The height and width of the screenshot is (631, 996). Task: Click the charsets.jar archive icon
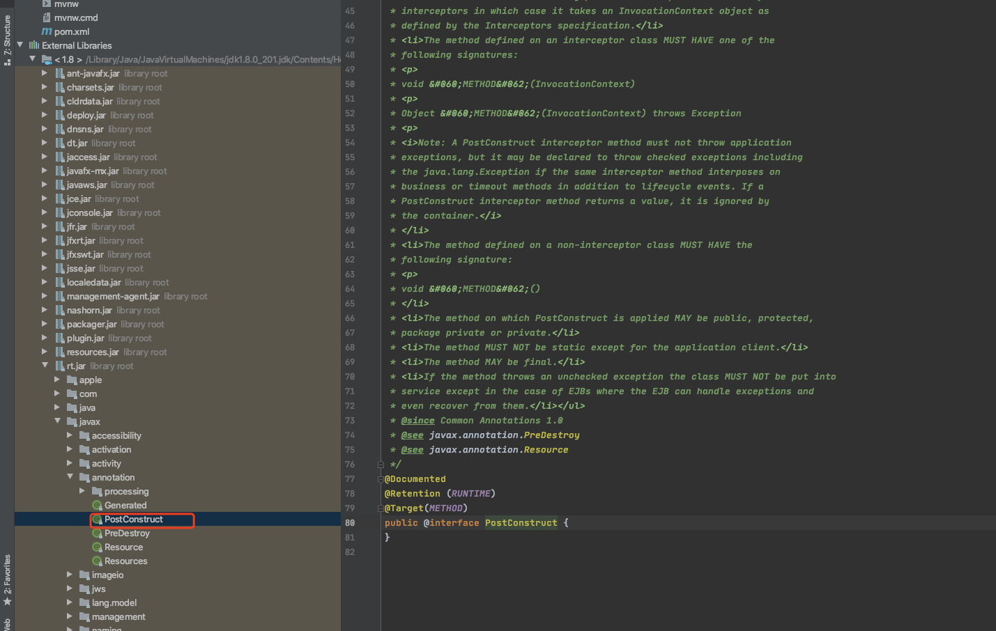click(60, 87)
